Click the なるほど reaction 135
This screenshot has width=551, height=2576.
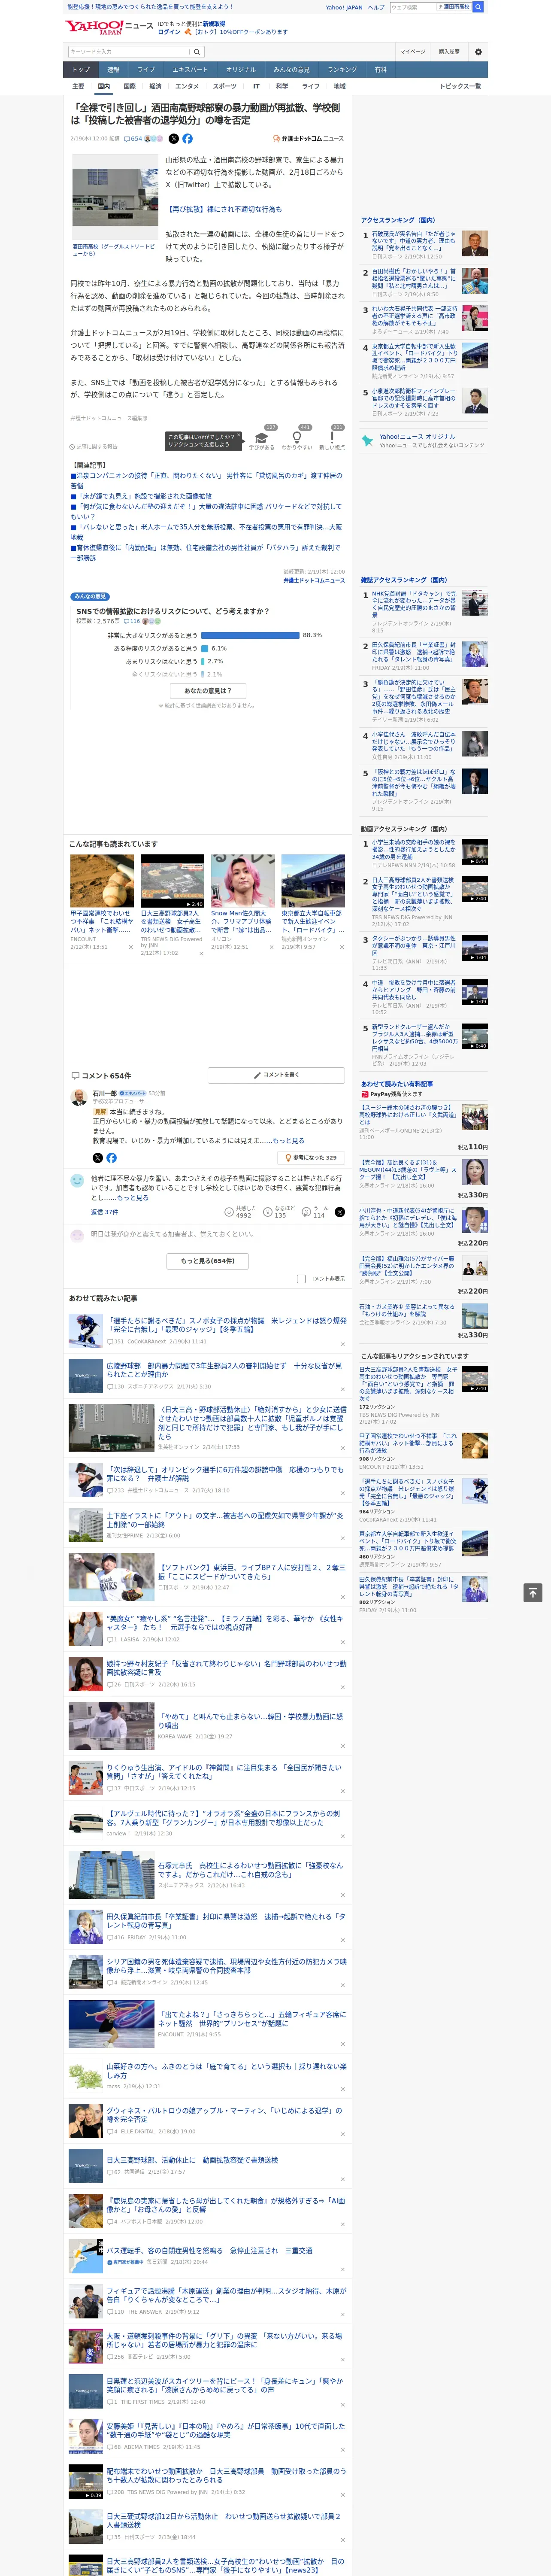(x=280, y=1212)
